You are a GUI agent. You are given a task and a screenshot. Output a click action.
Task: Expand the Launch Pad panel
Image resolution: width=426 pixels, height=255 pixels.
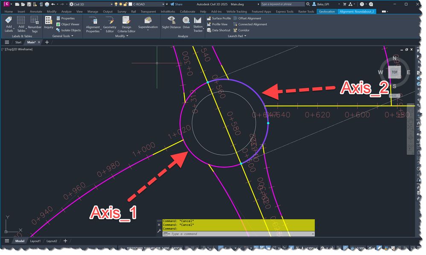click(237, 36)
